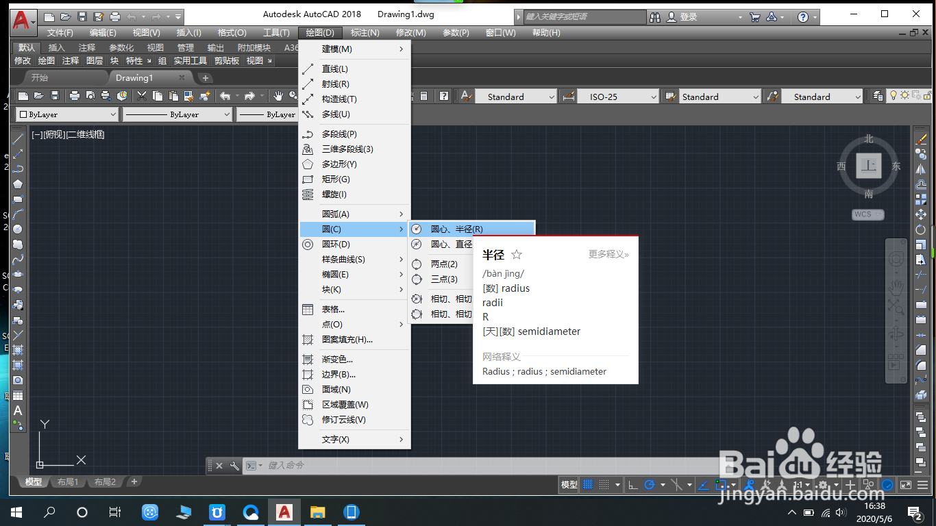Click the New drawing icon in standard toolbar
The height and width of the screenshot is (526, 936).
[23, 96]
